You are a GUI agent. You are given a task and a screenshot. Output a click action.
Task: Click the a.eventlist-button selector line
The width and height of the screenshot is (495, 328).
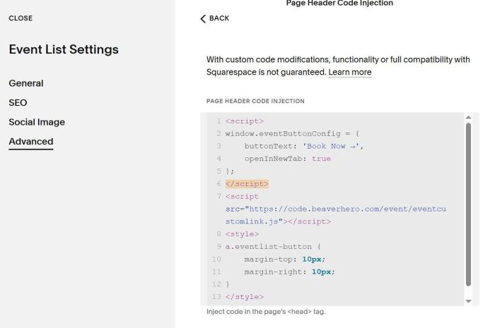[273, 247]
